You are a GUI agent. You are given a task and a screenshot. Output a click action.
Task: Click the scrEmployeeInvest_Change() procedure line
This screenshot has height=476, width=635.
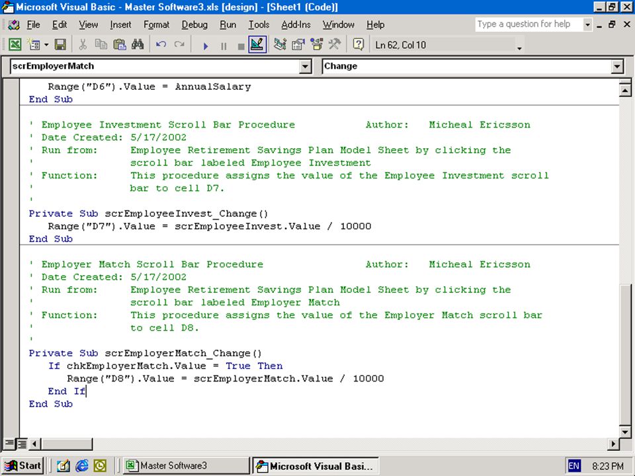(x=148, y=214)
